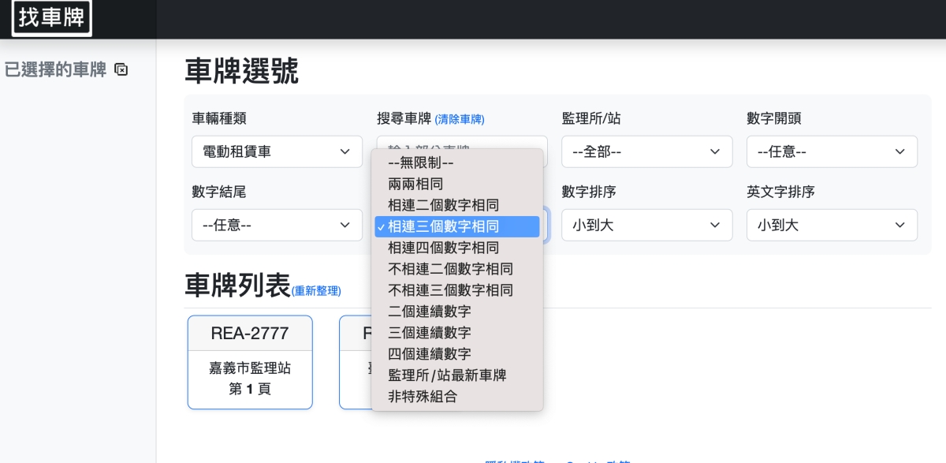Select 三個連續數字 option
The width and height of the screenshot is (946, 463).
coord(430,333)
